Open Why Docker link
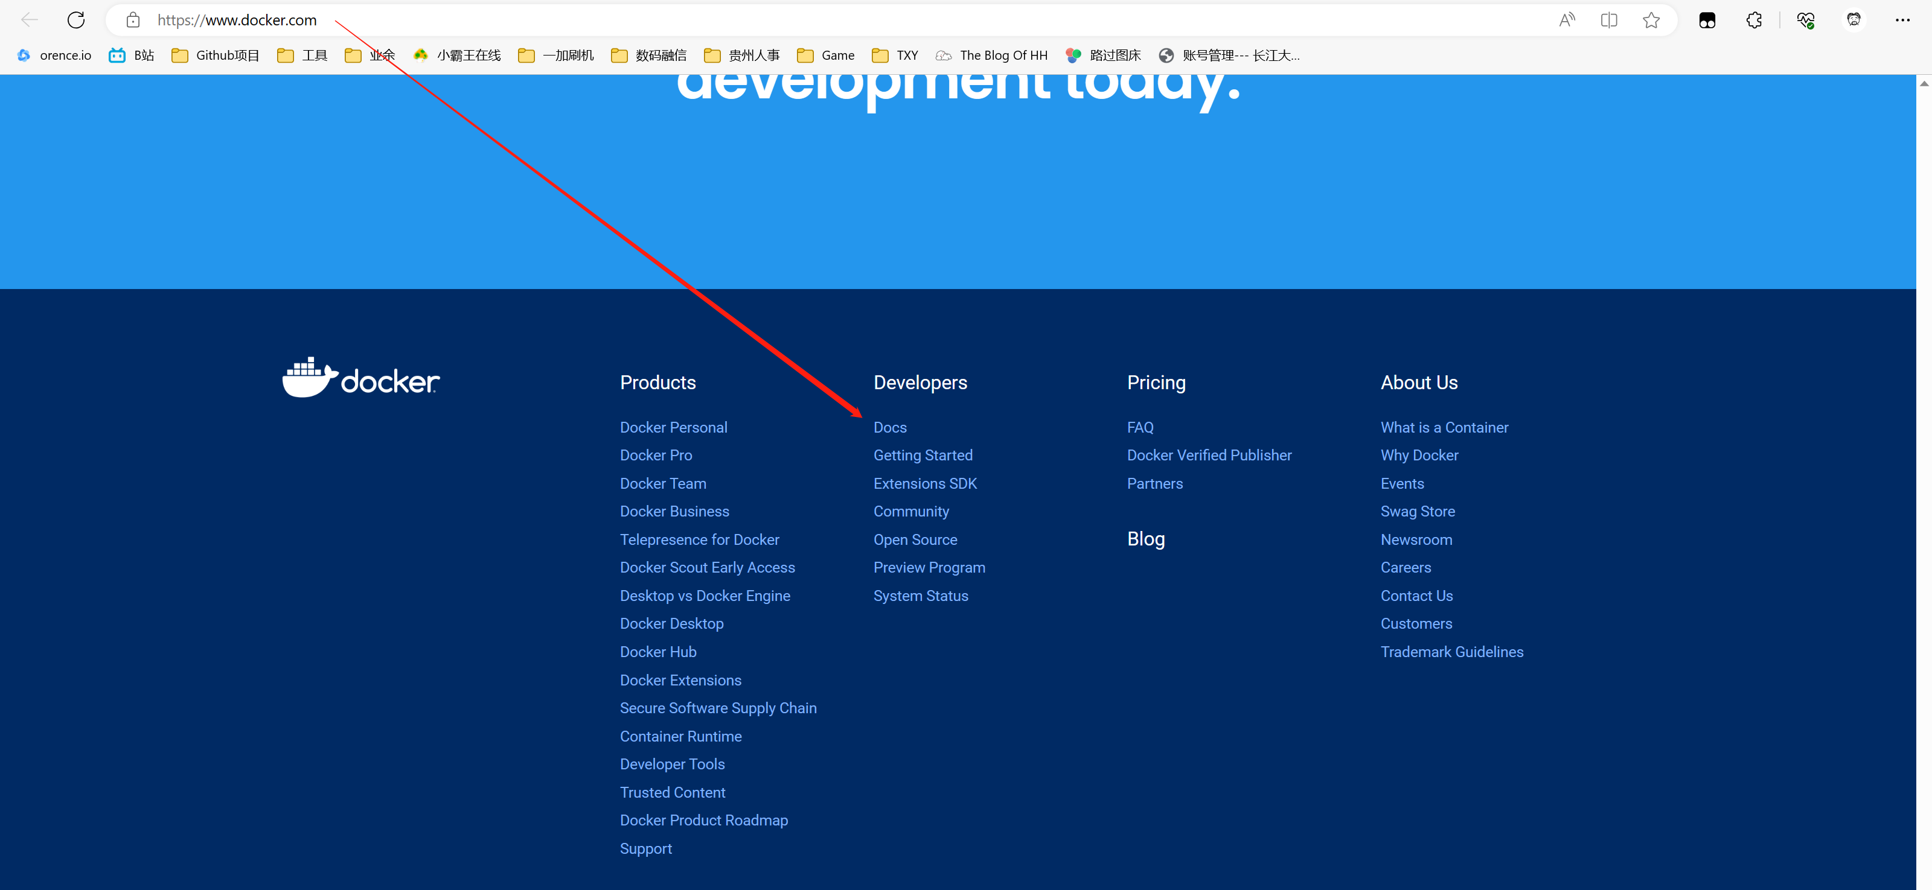 (1420, 455)
